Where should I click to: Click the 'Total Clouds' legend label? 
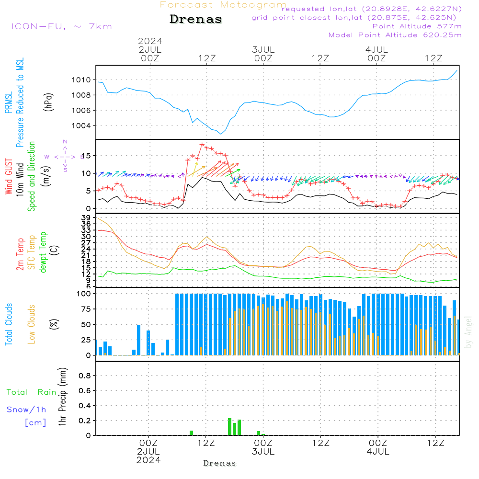9,324
